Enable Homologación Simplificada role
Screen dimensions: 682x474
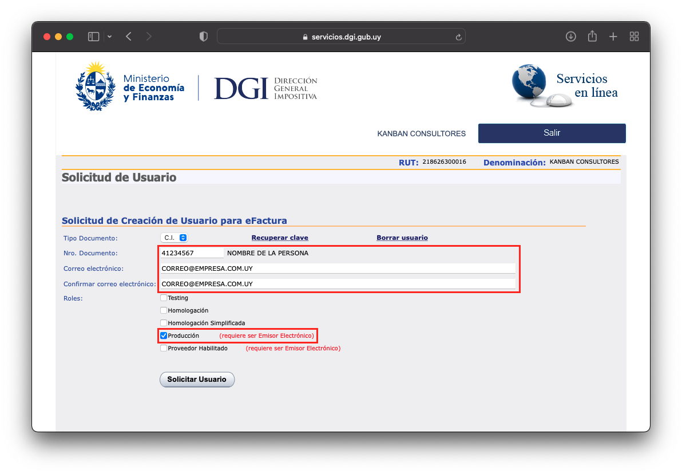coord(164,323)
